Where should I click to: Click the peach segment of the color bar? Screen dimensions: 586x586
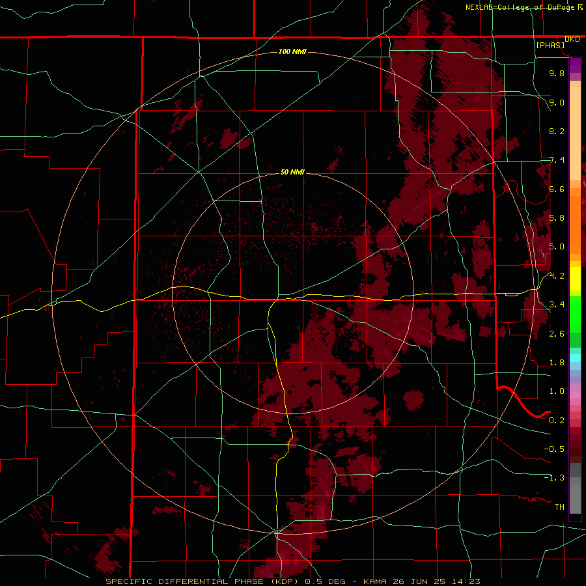[x=575, y=135]
